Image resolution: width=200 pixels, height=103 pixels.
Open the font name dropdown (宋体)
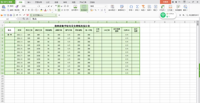click(x=38, y=6)
